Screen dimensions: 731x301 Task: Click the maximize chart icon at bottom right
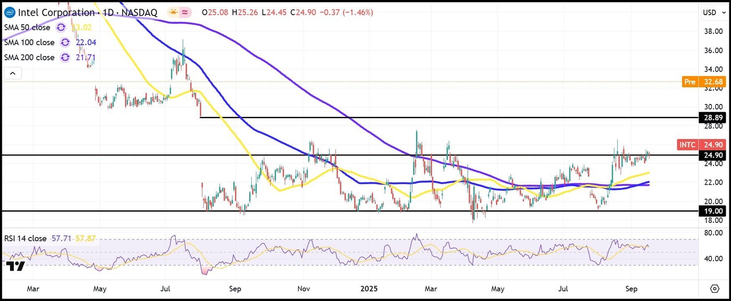click(715, 288)
